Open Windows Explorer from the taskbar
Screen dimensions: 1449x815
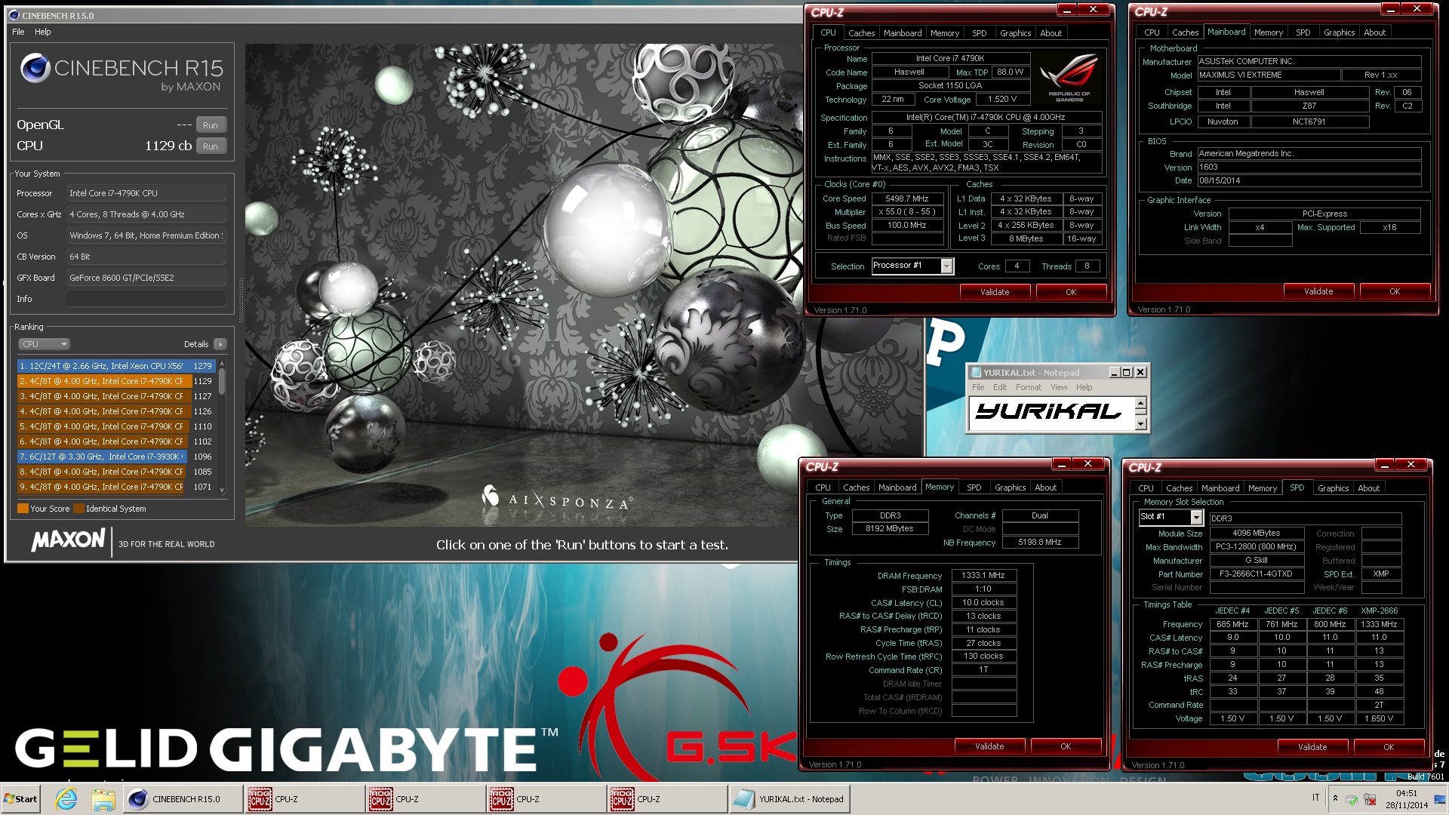[103, 798]
